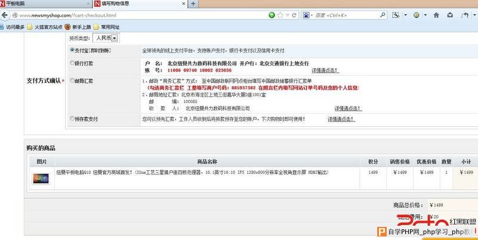Close the 平板电脑 tab
This screenshot has height=240, width=478.
(x=88, y=4)
